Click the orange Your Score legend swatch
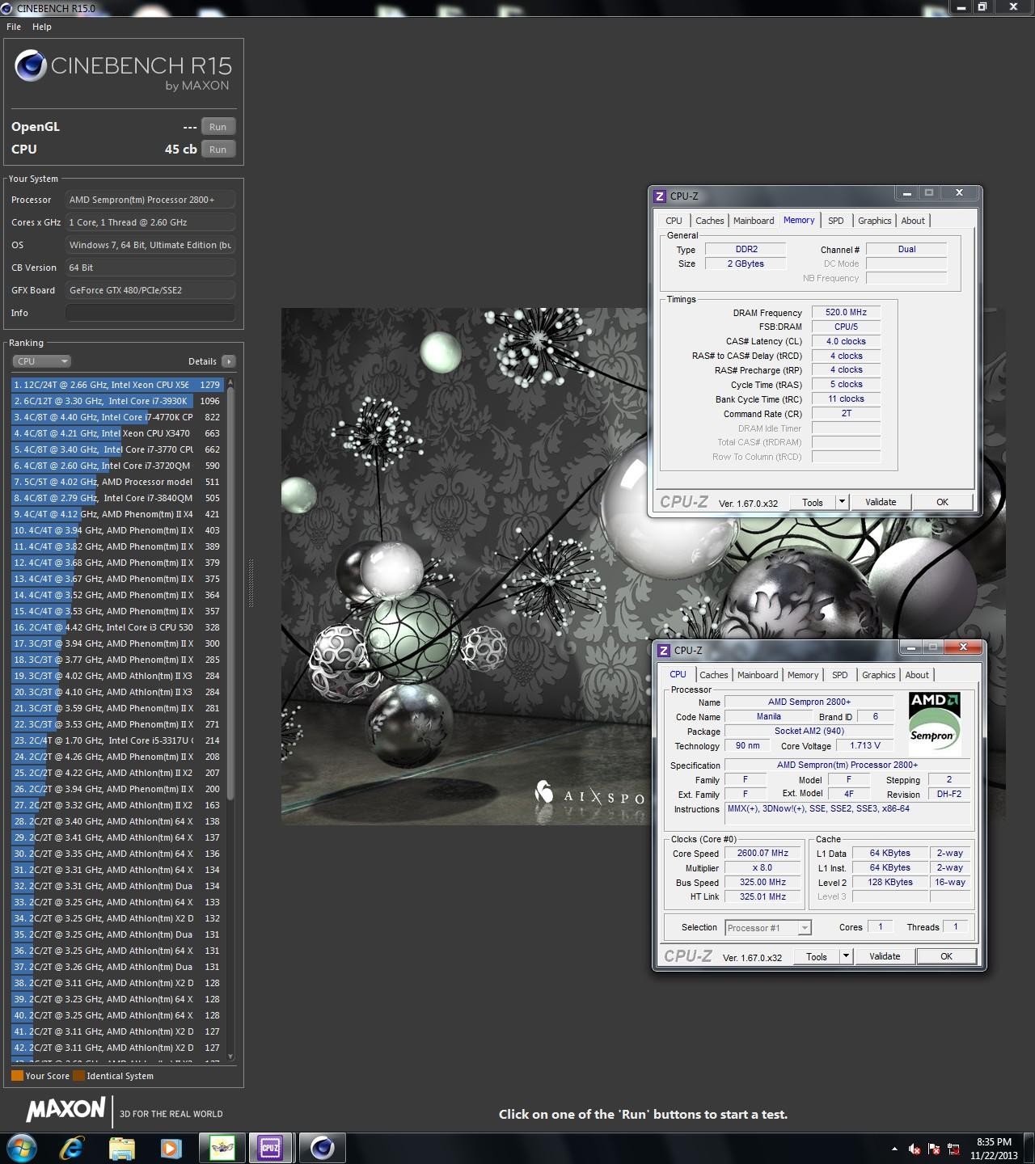 click(x=17, y=1076)
